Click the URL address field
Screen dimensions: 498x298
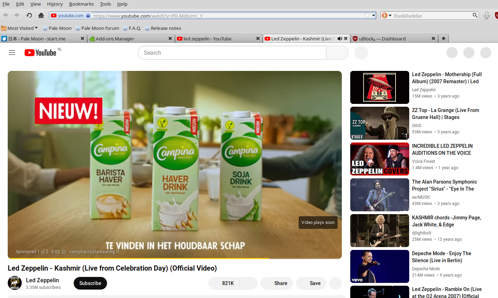pyautogui.click(x=228, y=15)
